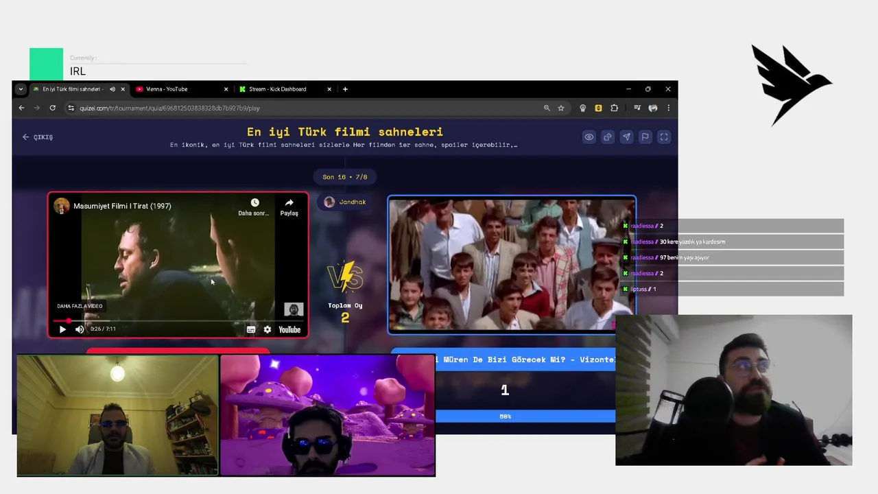Click the browser forward arrow
The width and height of the screenshot is (878, 494).
click(x=36, y=108)
